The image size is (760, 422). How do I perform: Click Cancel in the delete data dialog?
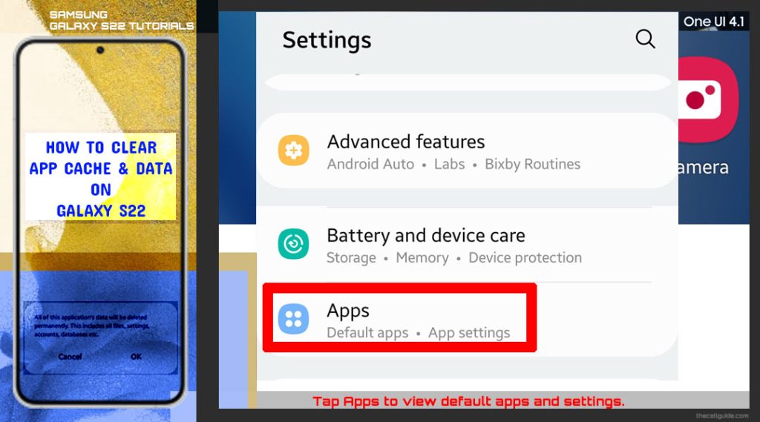click(70, 357)
